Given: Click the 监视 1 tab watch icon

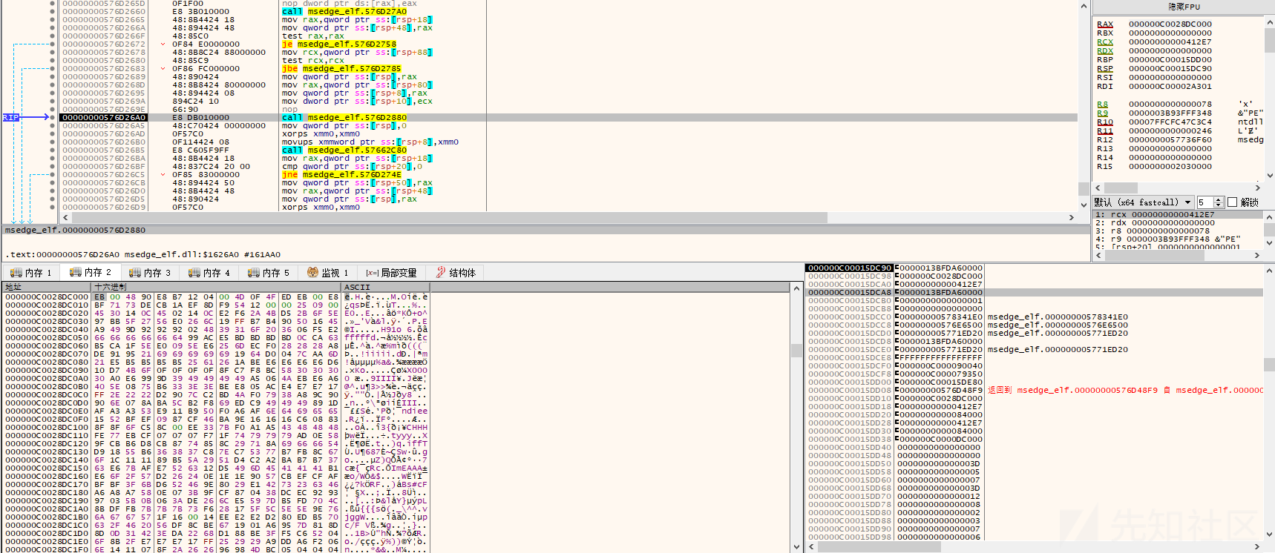Looking at the screenshot, I should (313, 273).
